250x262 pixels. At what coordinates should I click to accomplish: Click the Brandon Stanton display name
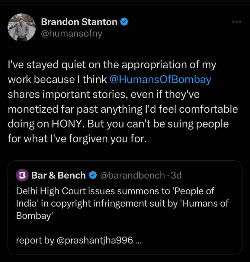pos(79,22)
